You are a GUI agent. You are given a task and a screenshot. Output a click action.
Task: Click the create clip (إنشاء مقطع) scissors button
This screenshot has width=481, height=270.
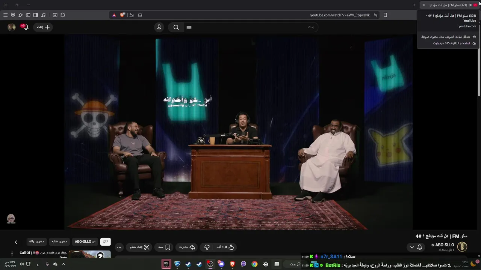(x=139, y=247)
